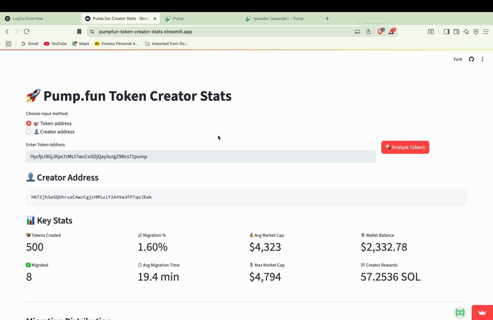This screenshot has width=493, height=320.
Task: Open a new browser tab
Action: click(x=327, y=19)
